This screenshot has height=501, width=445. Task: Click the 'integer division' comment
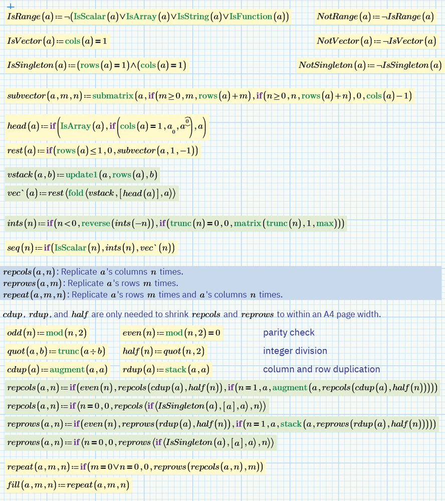pyautogui.click(x=295, y=351)
